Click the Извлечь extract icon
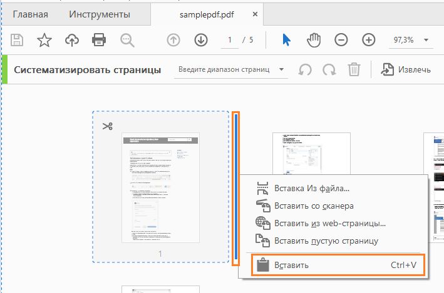 click(x=387, y=69)
